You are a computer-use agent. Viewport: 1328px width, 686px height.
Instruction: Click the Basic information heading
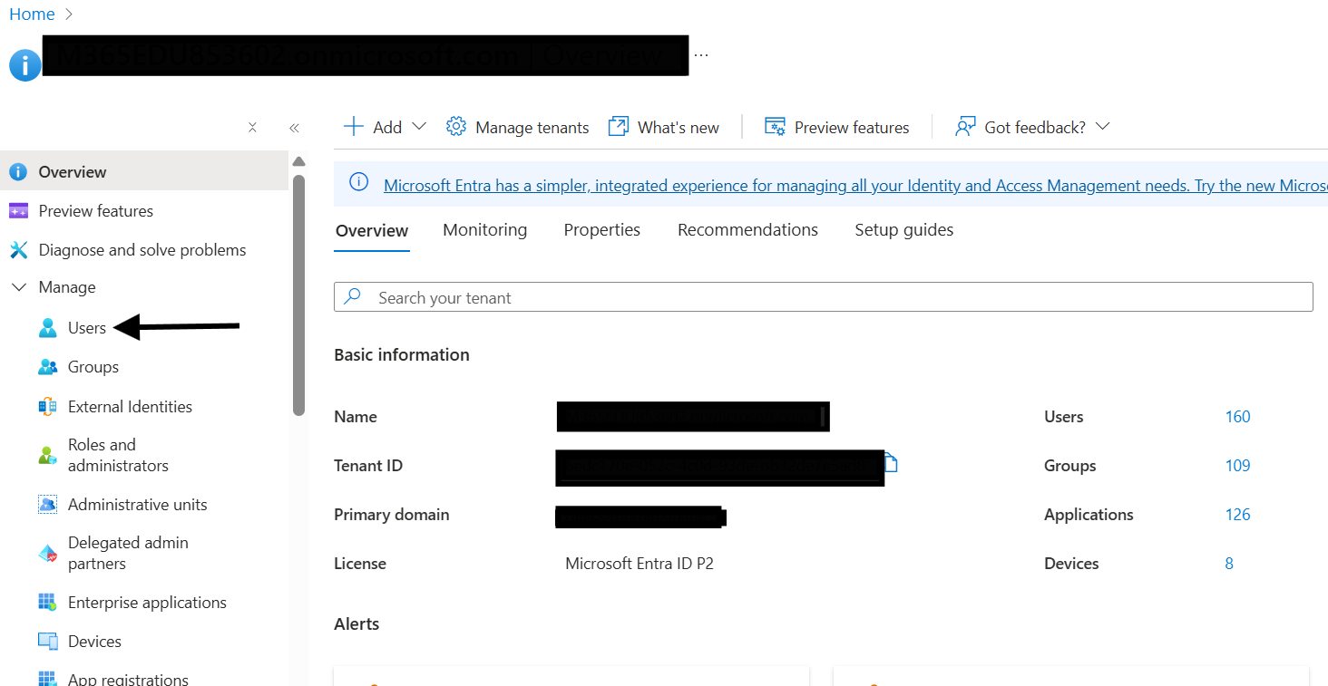(x=402, y=355)
